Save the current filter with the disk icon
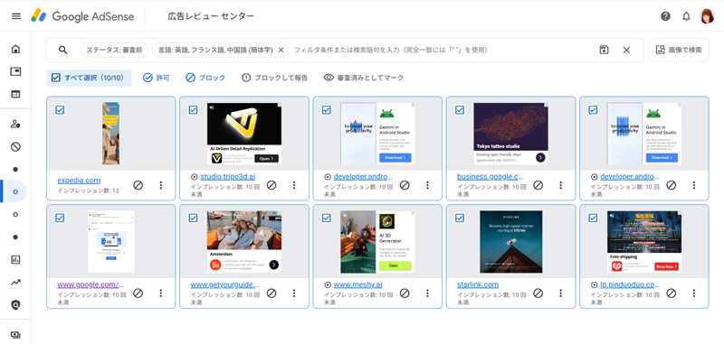The image size is (724, 344). click(x=604, y=50)
